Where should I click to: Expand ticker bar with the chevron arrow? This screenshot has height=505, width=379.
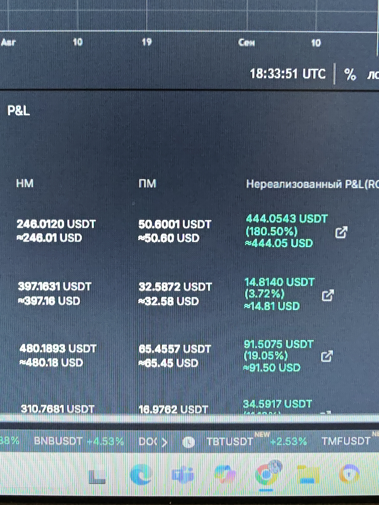point(164,442)
